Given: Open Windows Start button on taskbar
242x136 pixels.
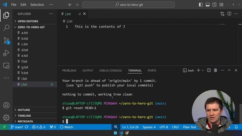Looking at the screenshot, I should coord(115,133).
